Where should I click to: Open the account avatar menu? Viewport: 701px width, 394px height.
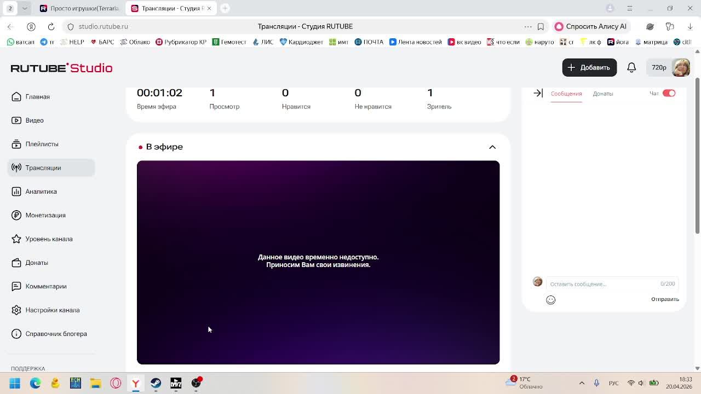[681, 67]
